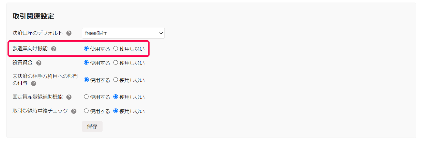The width and height of the screenshot is (422, 141).
Task: Click the 保存 button
Action: 92,127
